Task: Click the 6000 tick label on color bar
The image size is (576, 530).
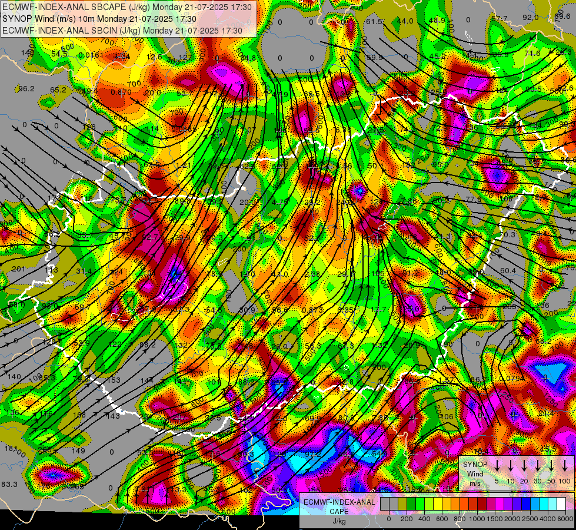Action: tap(565, 519)
